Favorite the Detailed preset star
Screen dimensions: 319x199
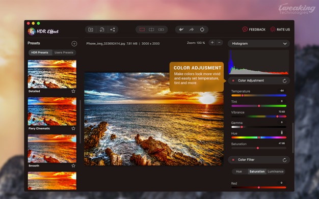click(73, 91)
